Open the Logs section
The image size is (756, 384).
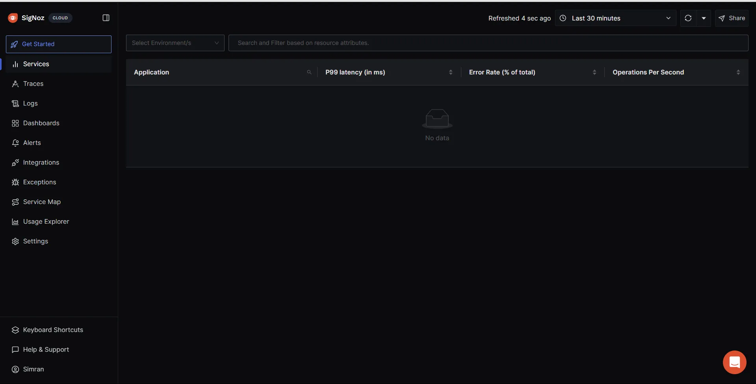(59, 103)
